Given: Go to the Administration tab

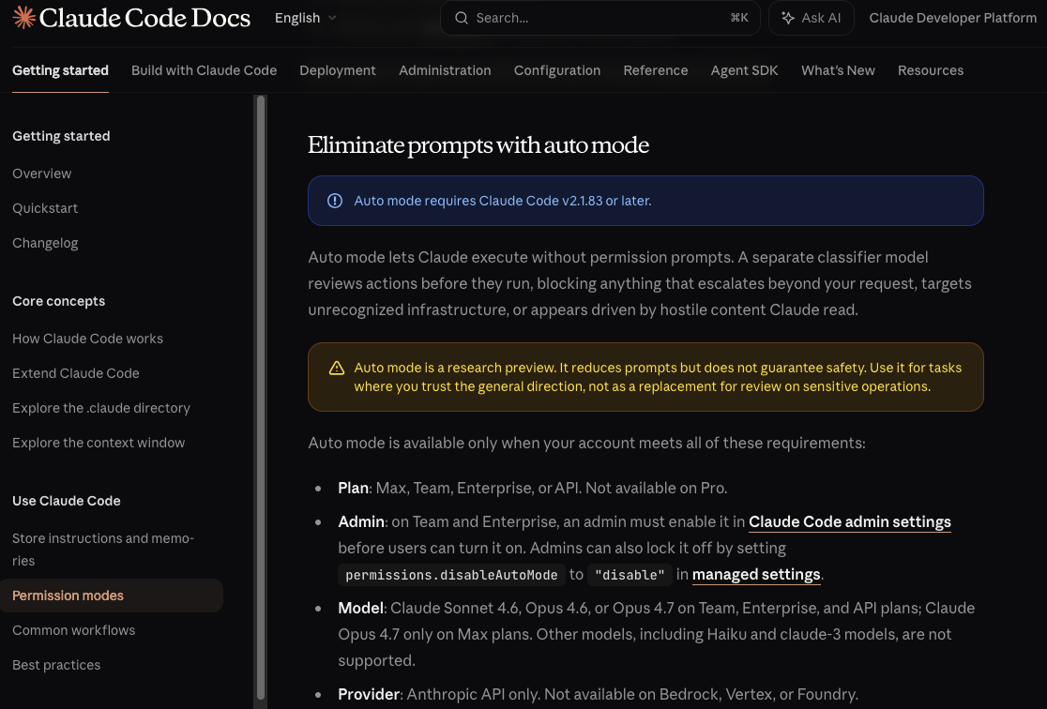Looking at the screenshot, I should [x=445, y=70].
